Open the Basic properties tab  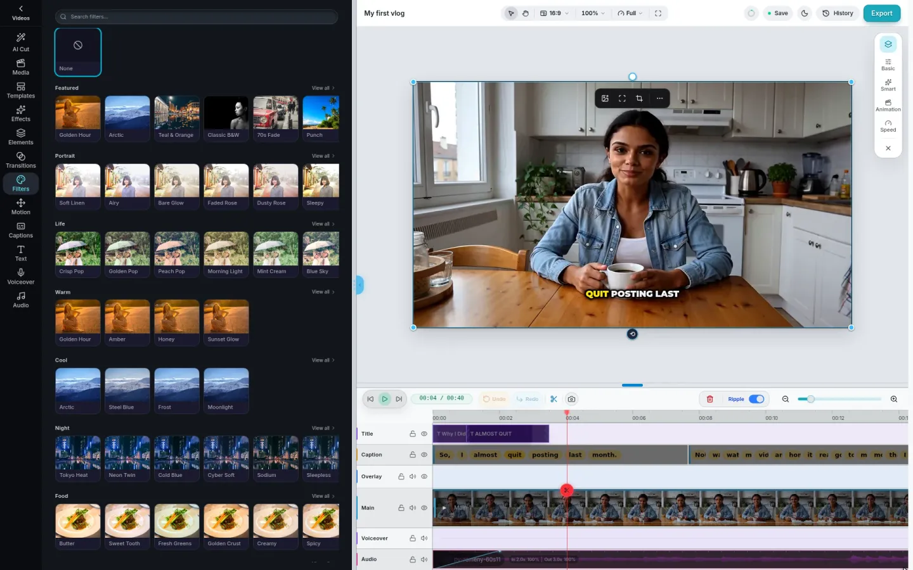pyautogui.click(x=888, y=65)
